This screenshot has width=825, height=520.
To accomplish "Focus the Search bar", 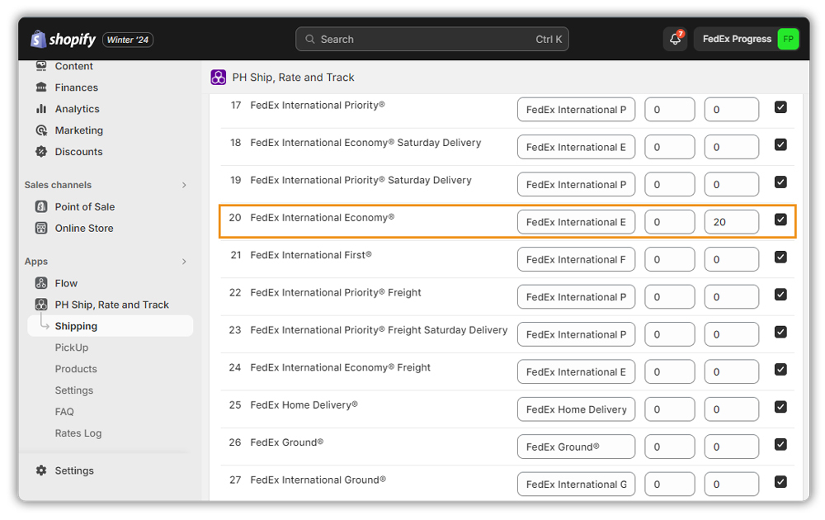I will coord(432,39).
